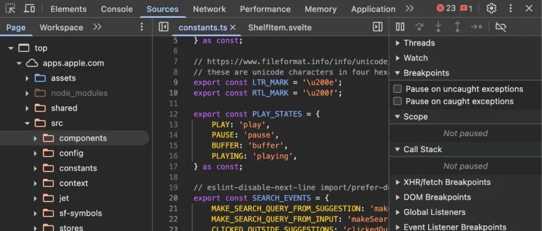The width and height of the screenshot is (542, 231).
Task: Expand Global Listeners section
Action: click(x=397, y=212)
